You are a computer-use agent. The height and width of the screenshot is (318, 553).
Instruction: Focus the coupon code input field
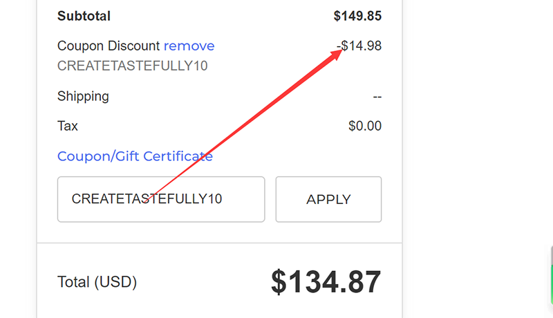tap(160, 199)
